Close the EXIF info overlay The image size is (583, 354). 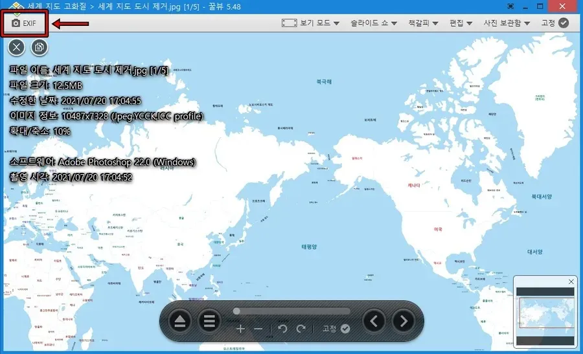(x=16, y=47)
